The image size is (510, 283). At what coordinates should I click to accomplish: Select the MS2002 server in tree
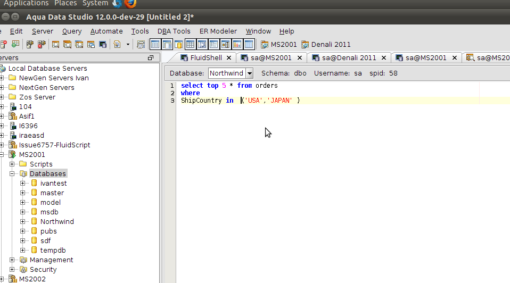32,279
